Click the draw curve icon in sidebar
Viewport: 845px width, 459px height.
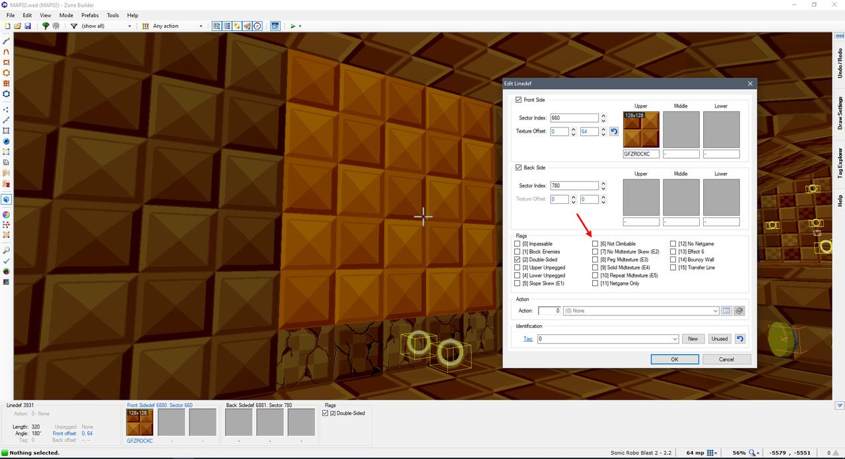click(6, 51)
